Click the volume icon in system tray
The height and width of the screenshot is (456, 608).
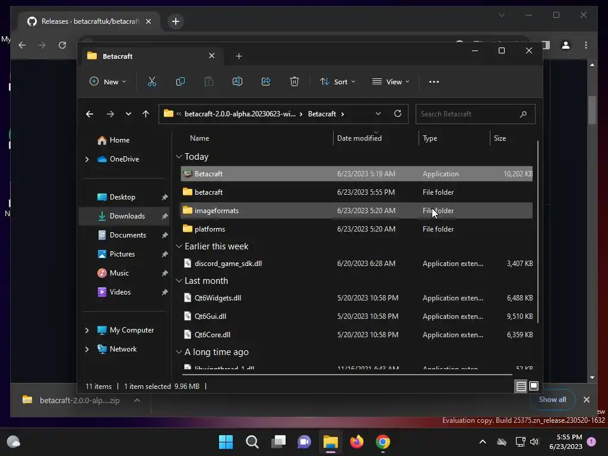(x=534, y=442)
